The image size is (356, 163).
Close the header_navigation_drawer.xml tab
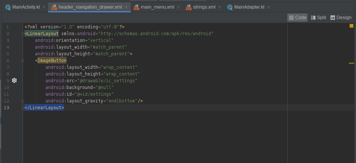click(x=126, y=7)
